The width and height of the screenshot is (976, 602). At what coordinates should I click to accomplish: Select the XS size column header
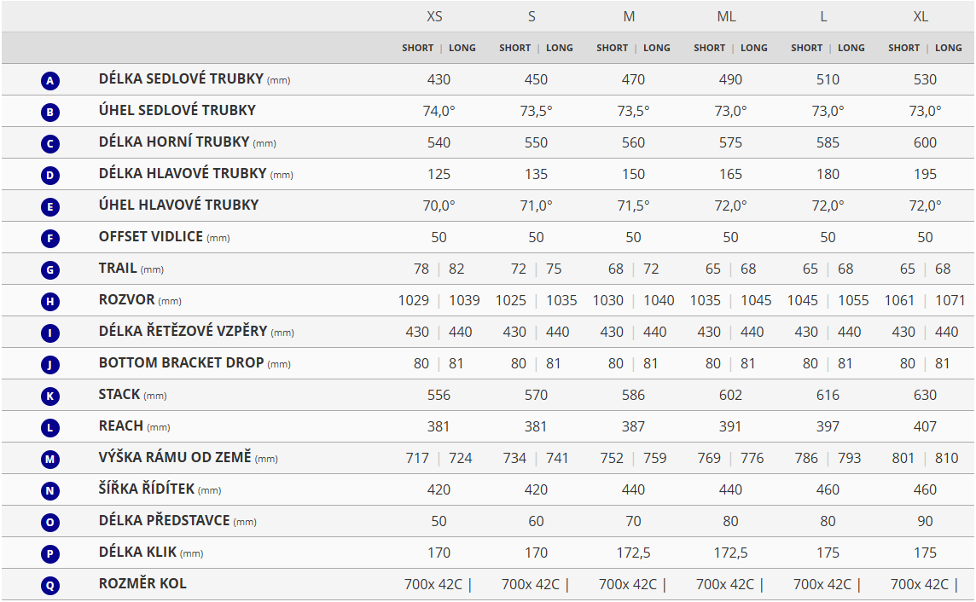[x=434, y=17]
